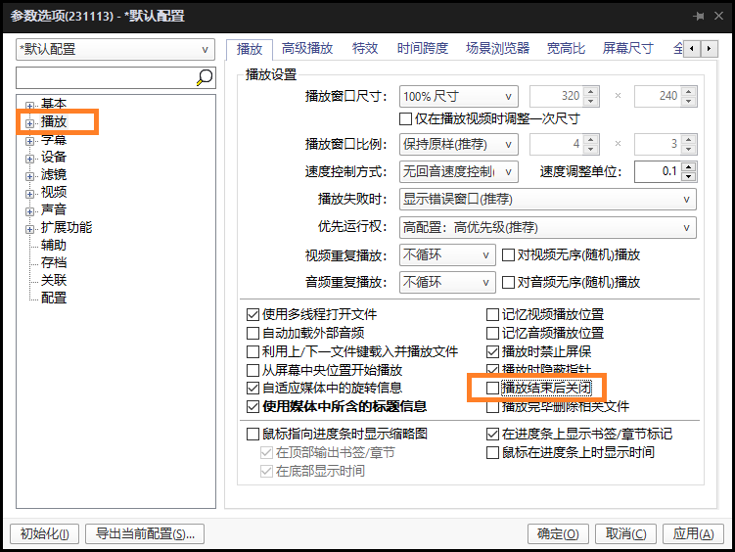Image resolution: width=735 pixels, height=552 pixels.
Task: Select 配置 in the settings tree
Action: click(x=54, y=299)
